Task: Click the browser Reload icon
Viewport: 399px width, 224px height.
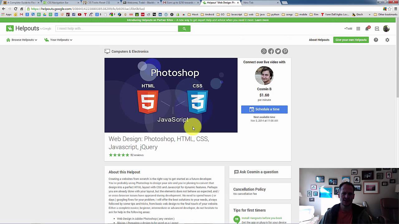Action: [x=16, y=9]
